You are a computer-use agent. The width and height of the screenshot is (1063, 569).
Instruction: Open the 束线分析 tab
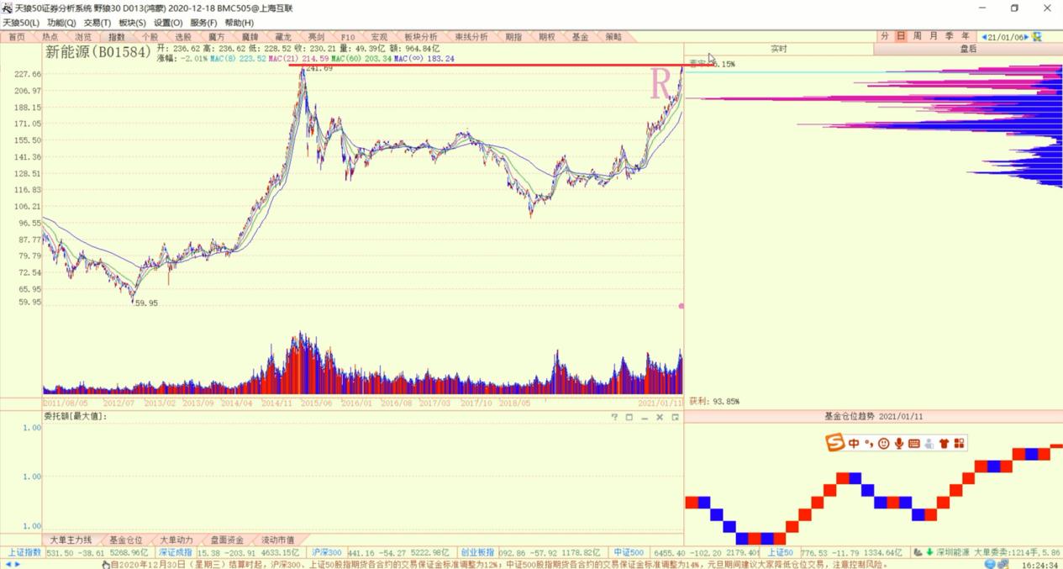coord(471,37)
